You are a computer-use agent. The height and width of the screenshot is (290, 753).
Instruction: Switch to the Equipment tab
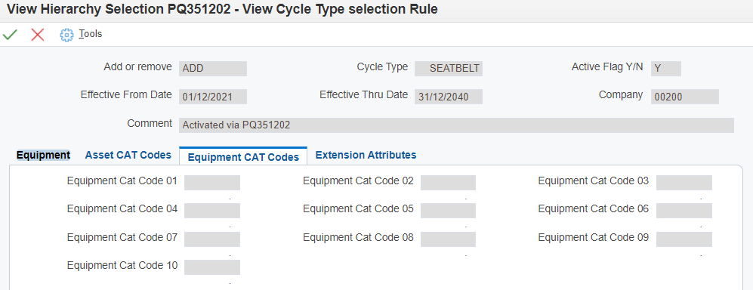pyautogui.click(x=43, y=155)
